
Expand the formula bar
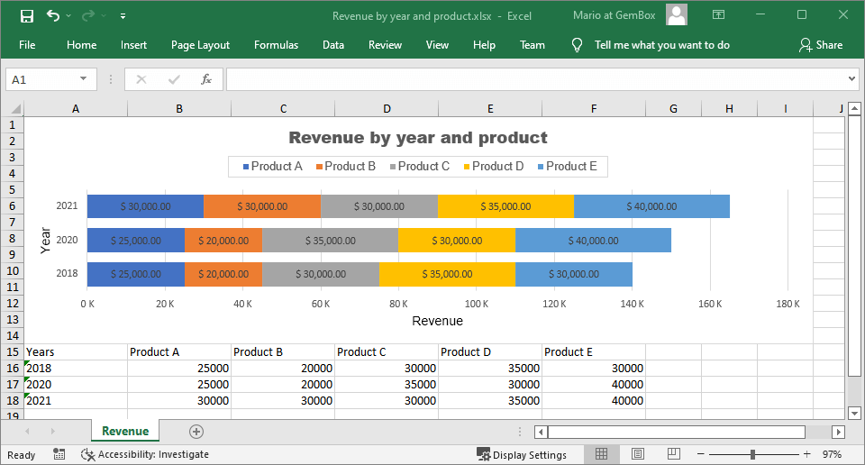(x=852, y=79)
